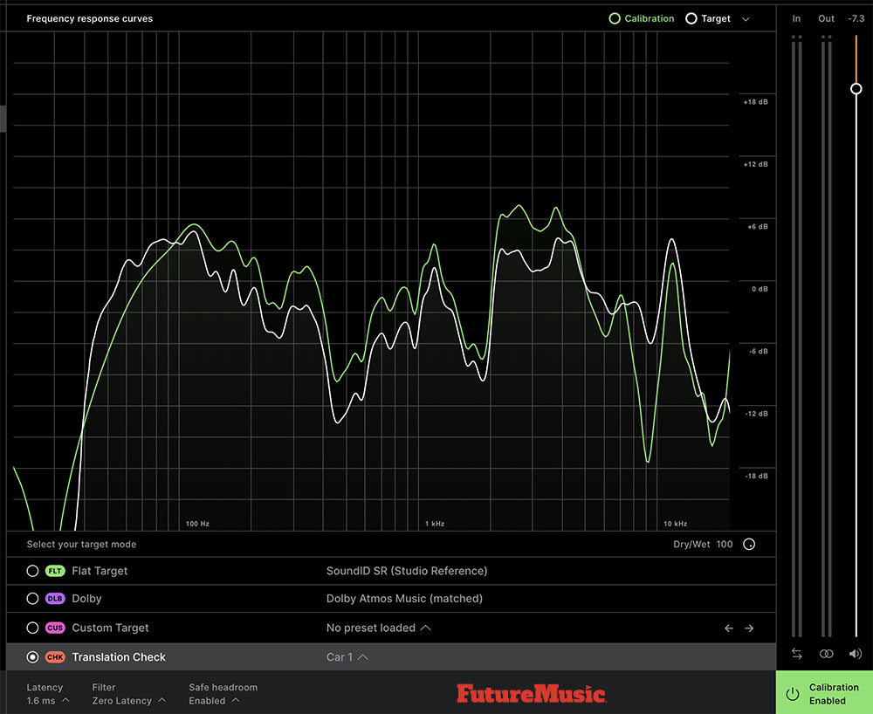Open the Car 1 translation dropdown

[x=347, y=657]
